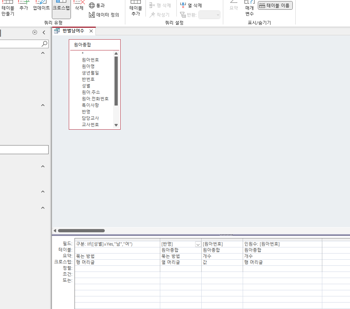The image size is (350, 309).
Task: Toggle the 테이블 이름 row visibility
Action: pos(275,5)
